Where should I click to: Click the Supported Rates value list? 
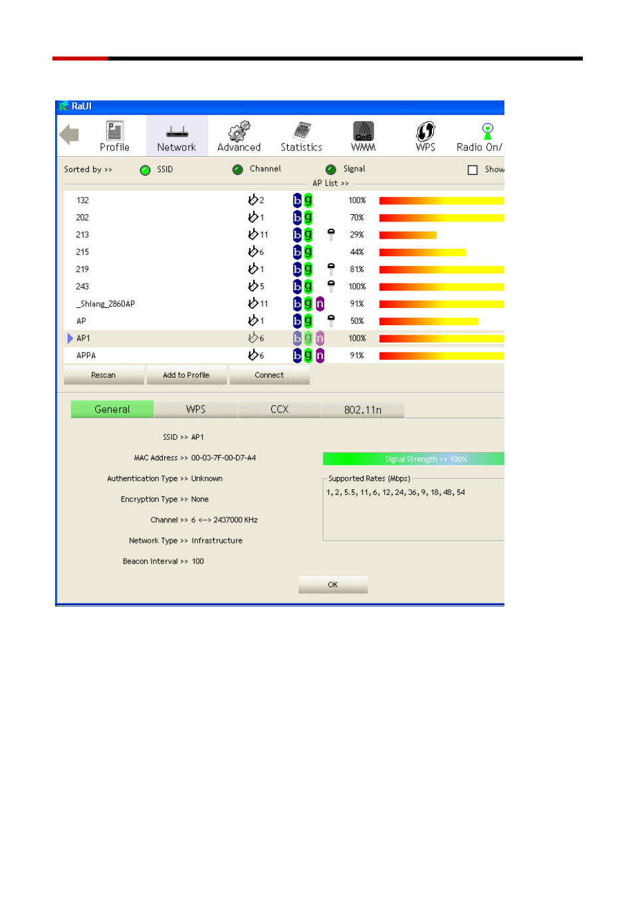pos(395,492)
